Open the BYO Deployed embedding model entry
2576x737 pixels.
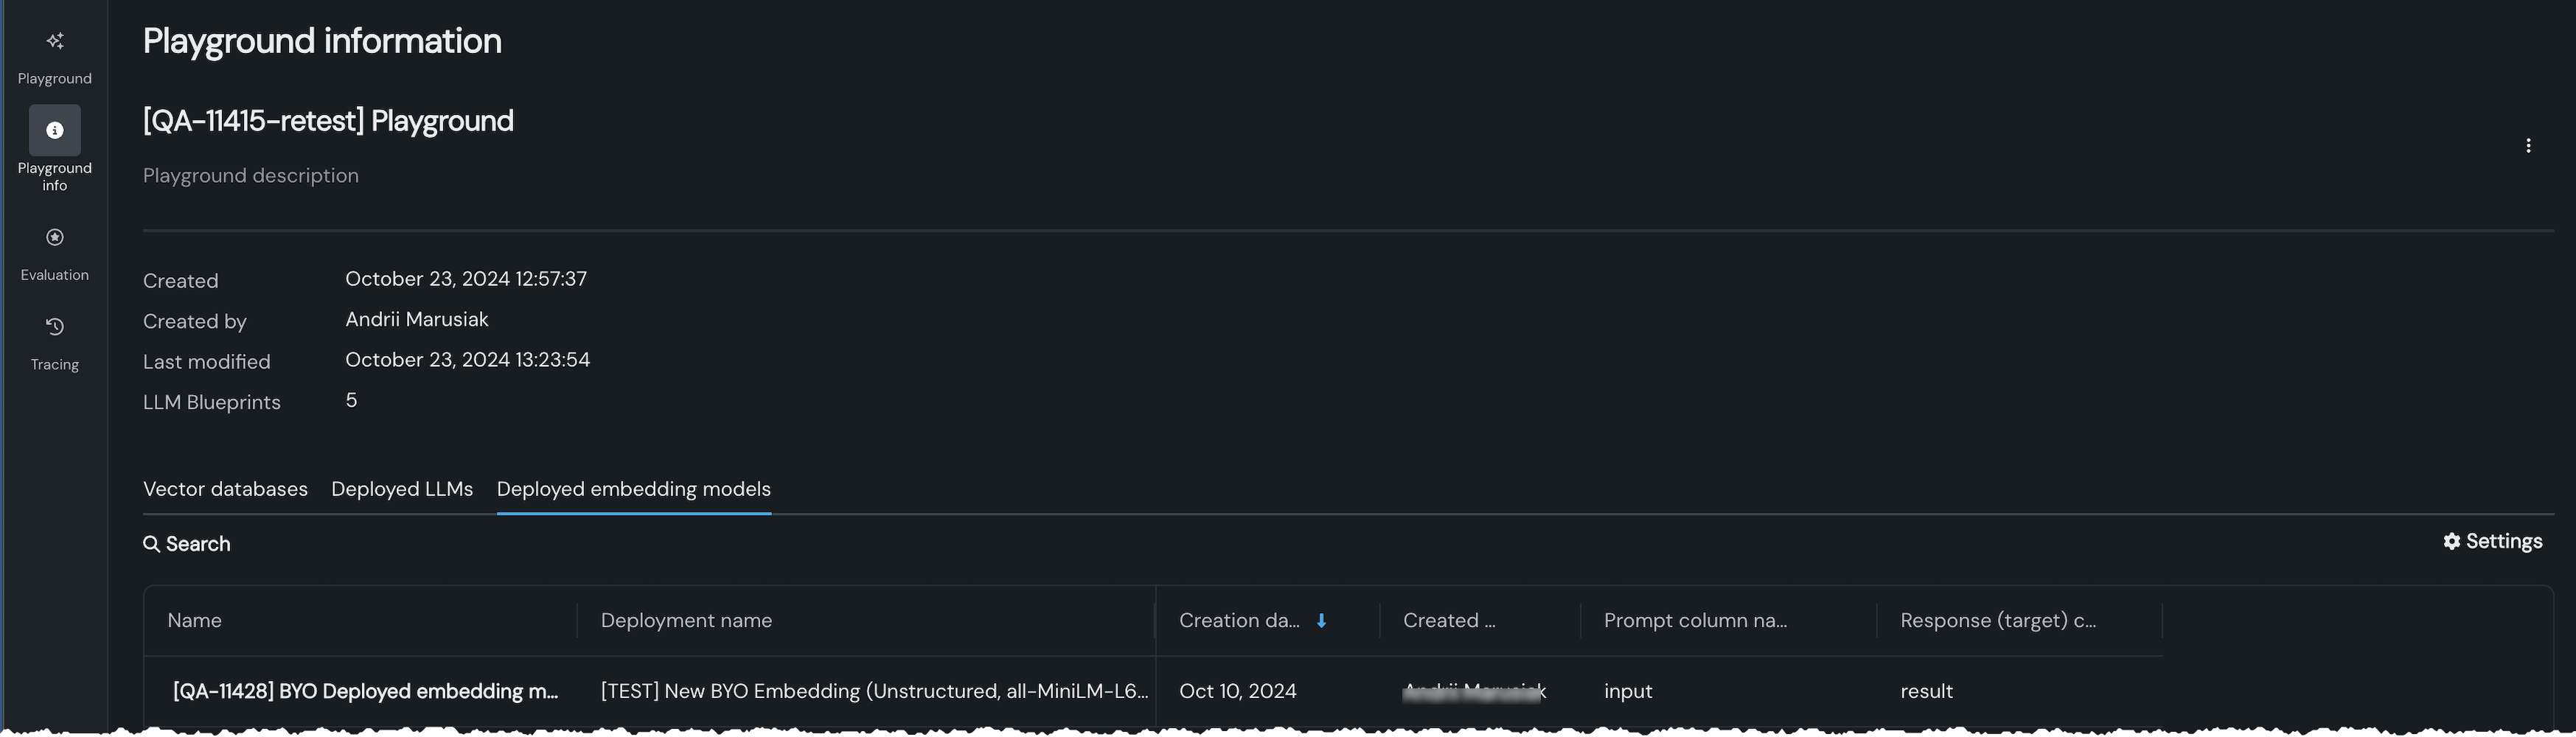tap(365, 691)
